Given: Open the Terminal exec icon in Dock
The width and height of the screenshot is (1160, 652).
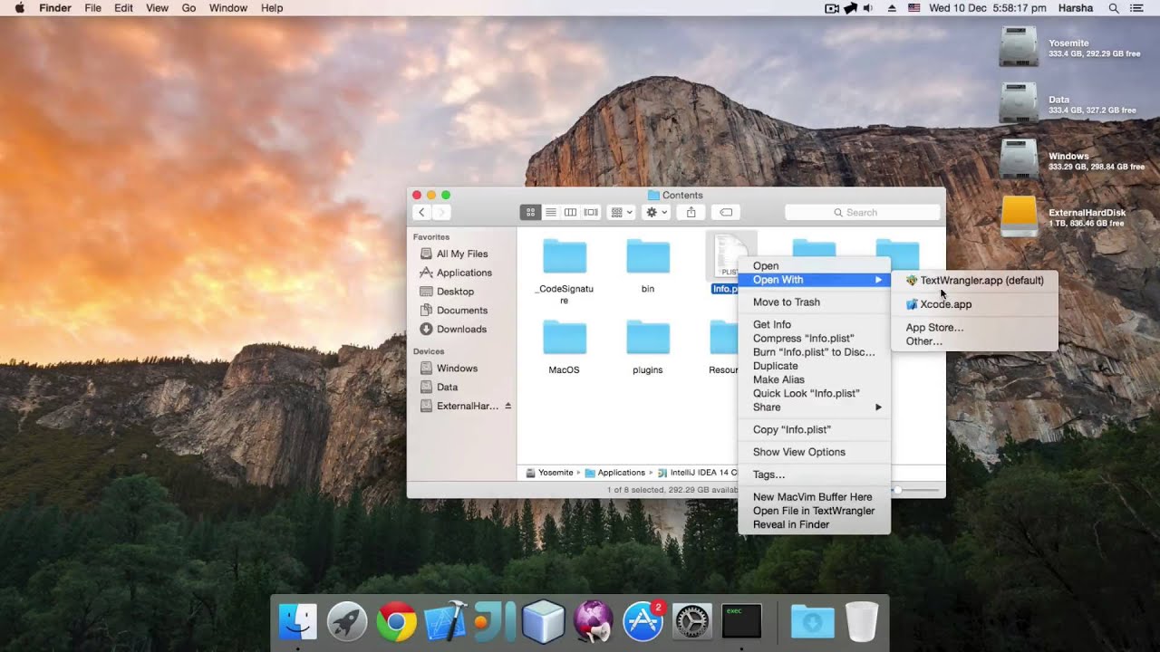Looking at the screenshot, I should (x=741, y=621).
